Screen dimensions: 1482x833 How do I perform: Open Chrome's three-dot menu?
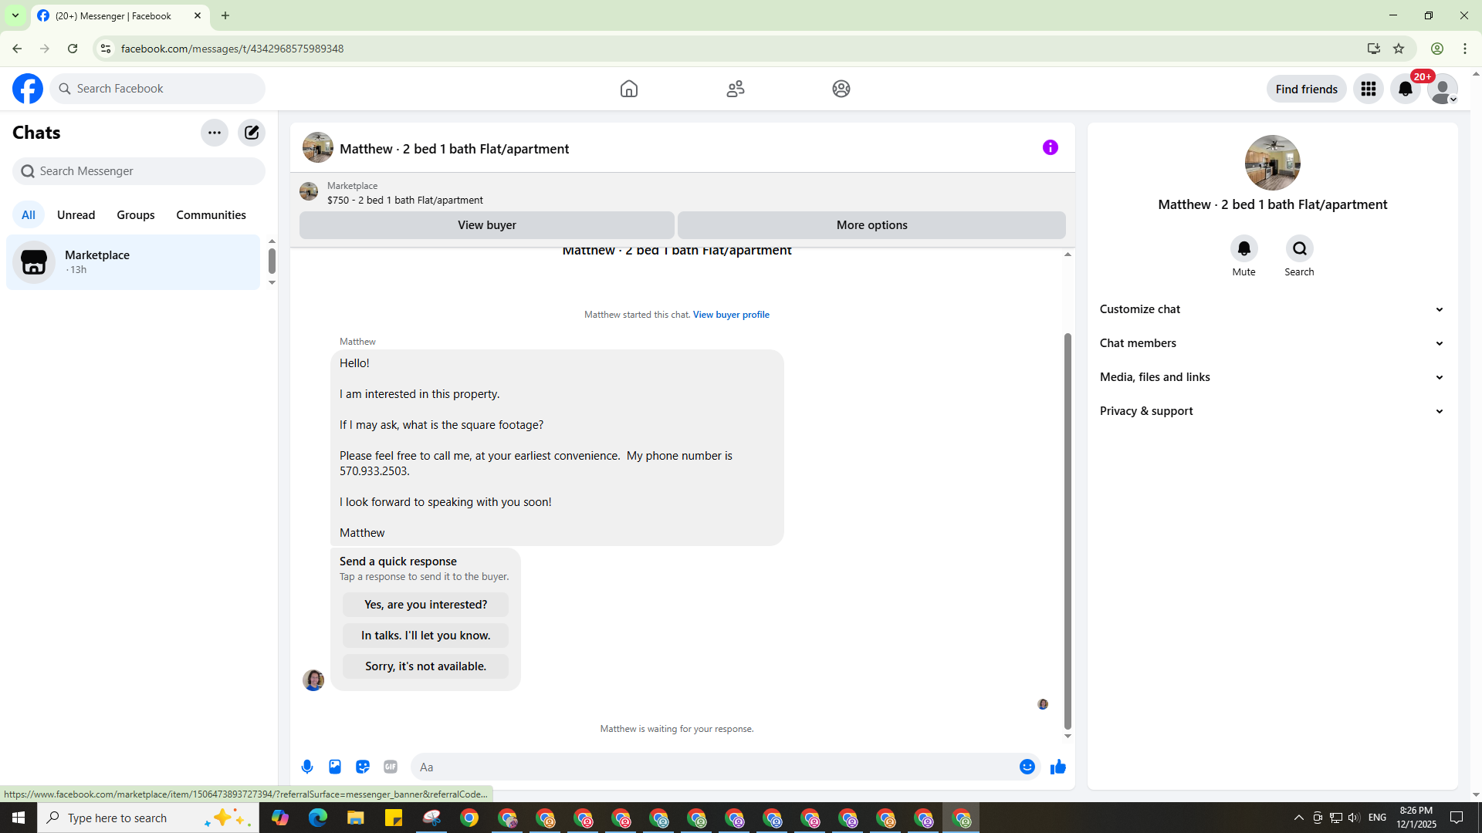[1465, 49]
